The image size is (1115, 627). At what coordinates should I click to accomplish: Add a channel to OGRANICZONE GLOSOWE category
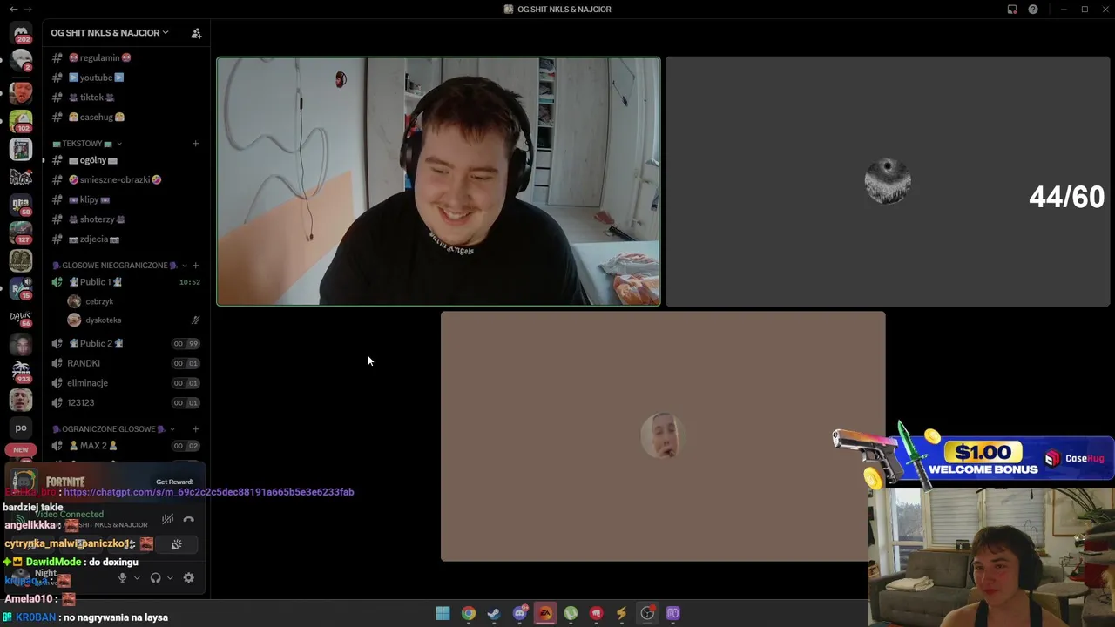tap(196, 429)
